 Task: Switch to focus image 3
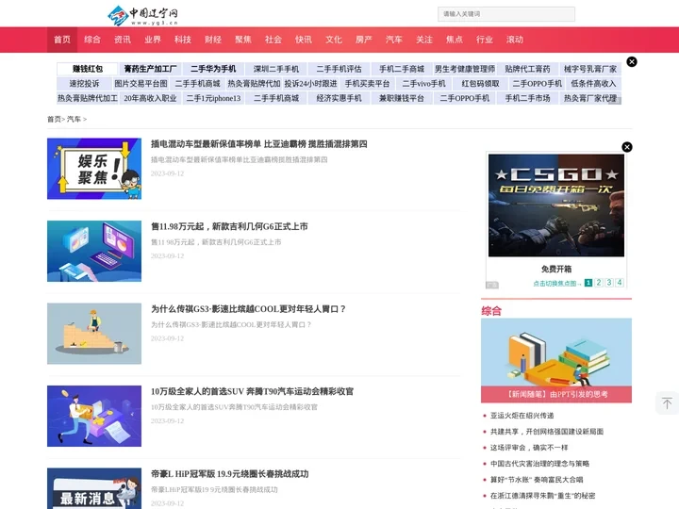[609, 283]
